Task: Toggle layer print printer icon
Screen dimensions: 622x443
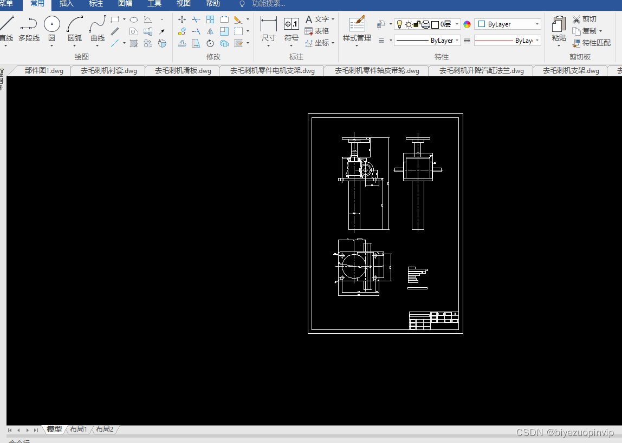Action: [426, 24]
